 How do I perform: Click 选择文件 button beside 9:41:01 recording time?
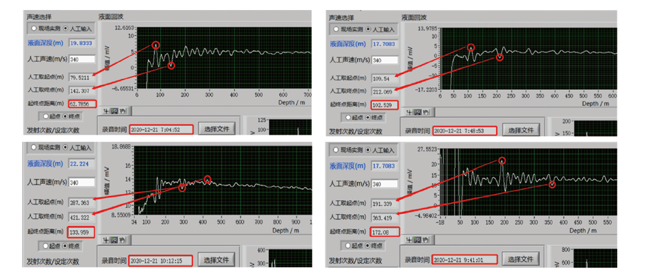coord(521,259)
